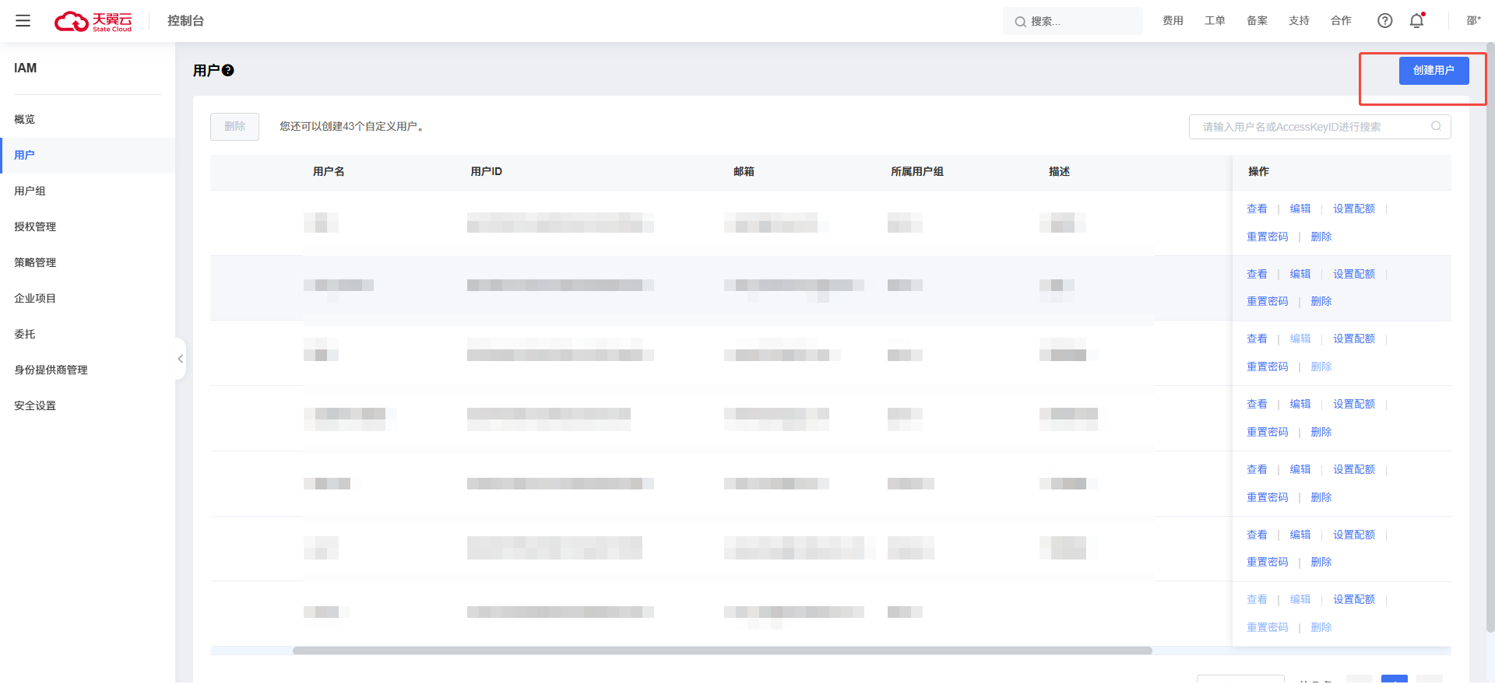The height and width of the screenshot is (684, 1495).
Task: Focus the top 搜索 search field
Action: pyautogui.click(x=1073, y=21)
